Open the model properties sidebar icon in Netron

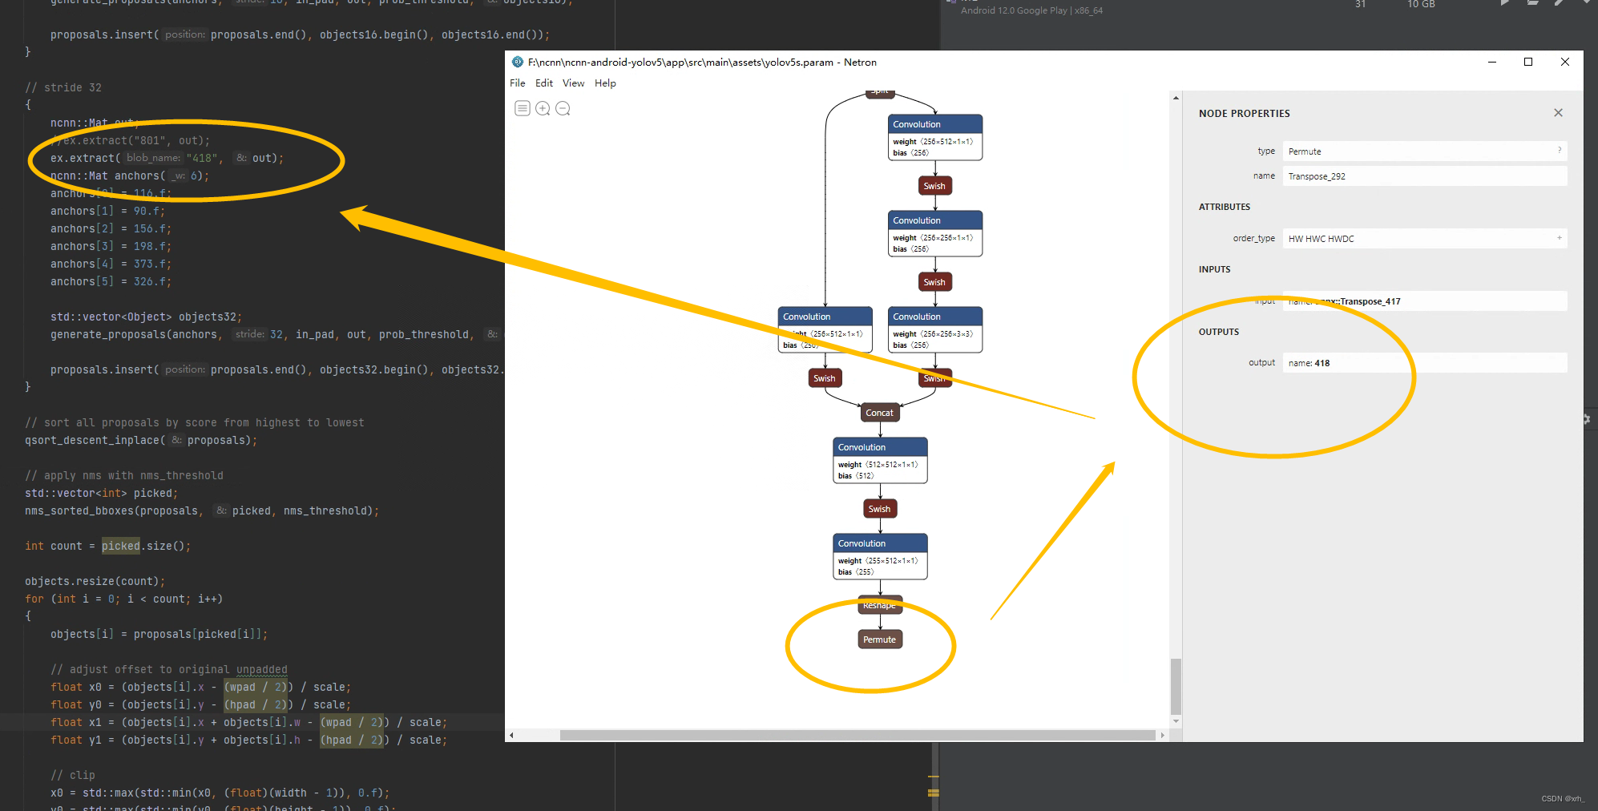[522, 108]
